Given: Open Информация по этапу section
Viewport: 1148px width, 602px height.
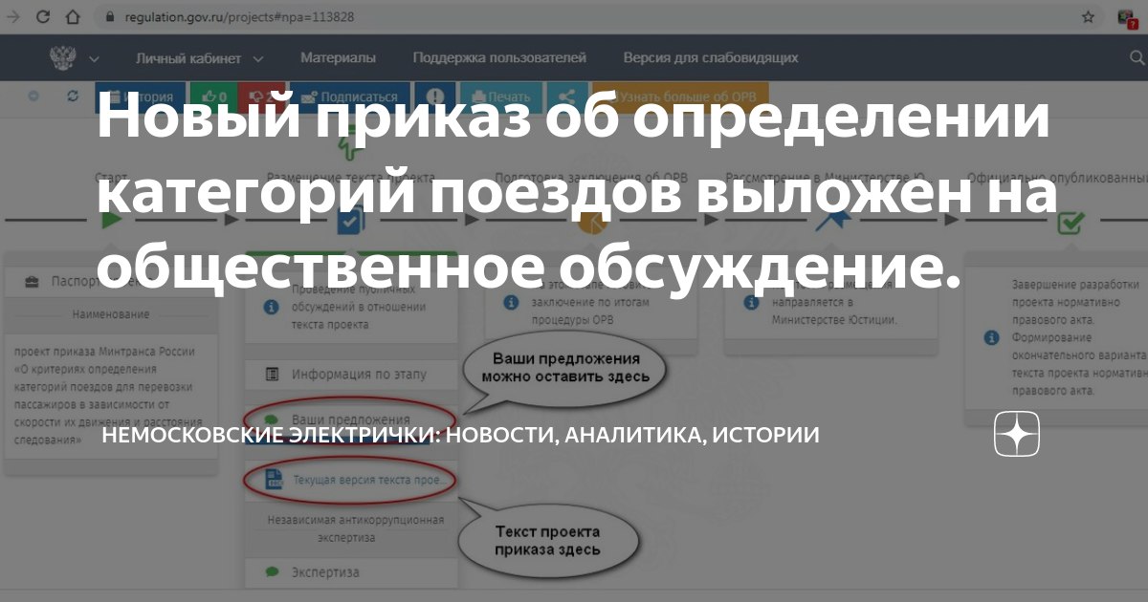Looking at the screenshot, I should pos(350,375).
